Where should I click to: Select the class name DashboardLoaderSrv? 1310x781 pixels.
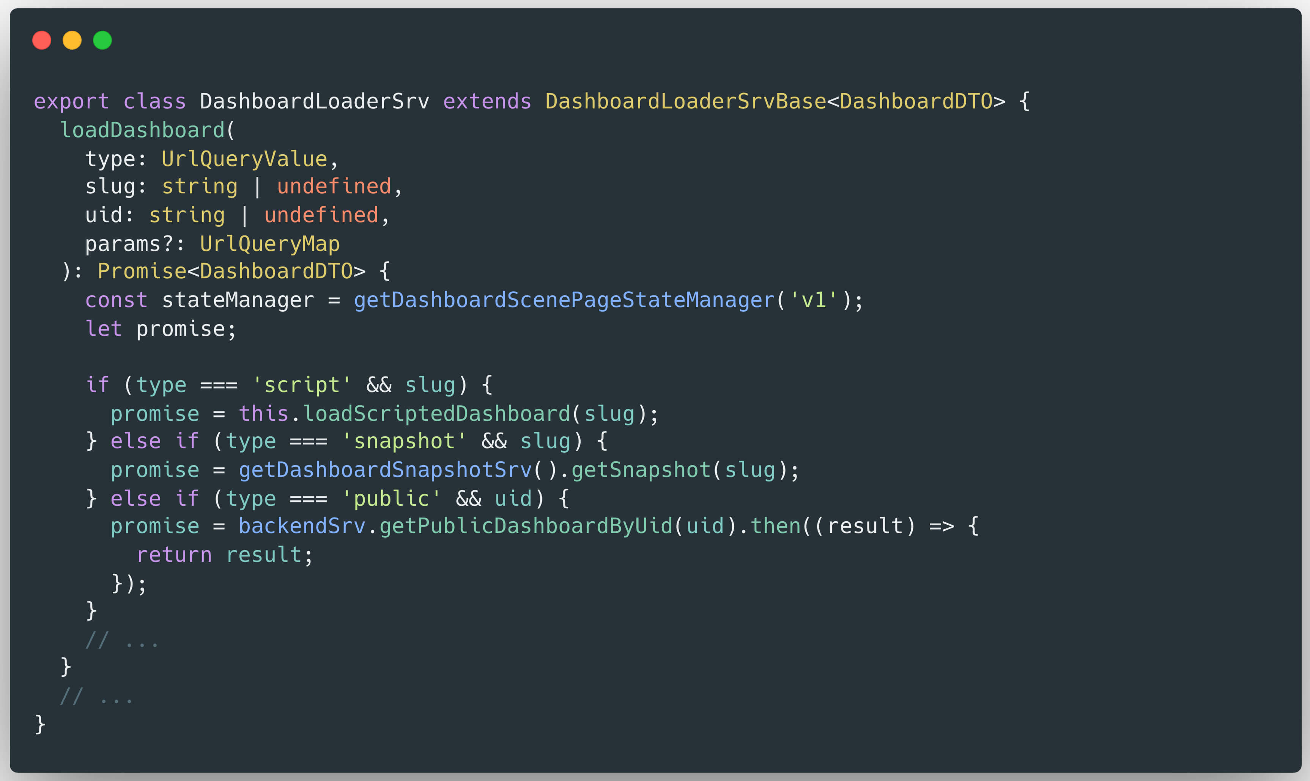coord(314,100)
